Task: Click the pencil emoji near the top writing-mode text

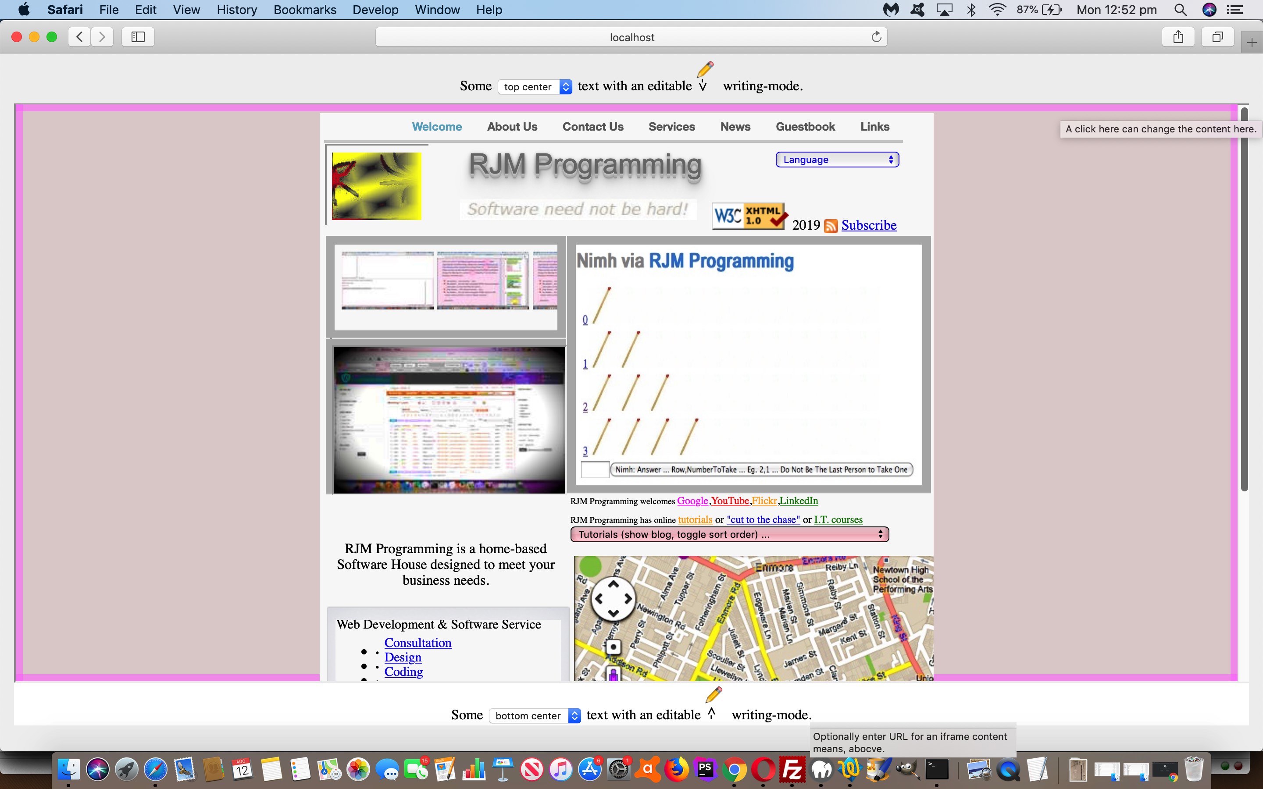Action: (x=705, y=69)
